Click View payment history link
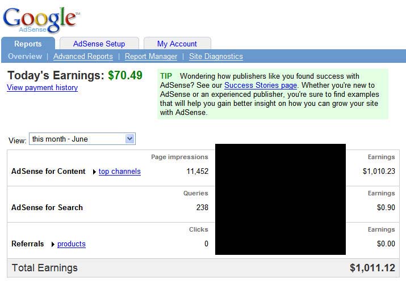 pos(43,88)
